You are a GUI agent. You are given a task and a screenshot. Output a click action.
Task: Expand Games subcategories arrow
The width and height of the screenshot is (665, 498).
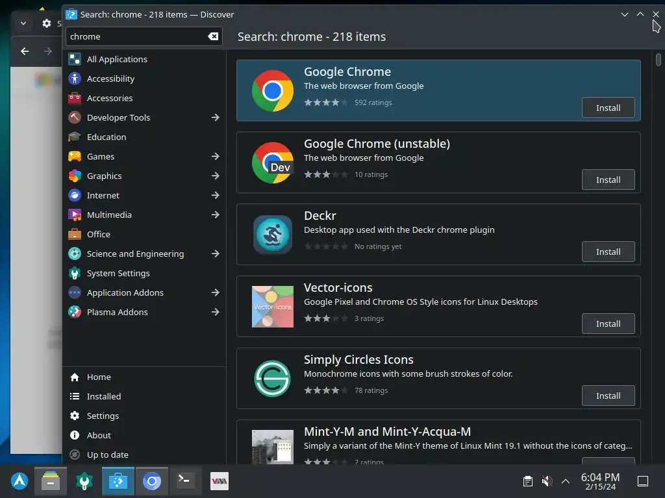216,157
